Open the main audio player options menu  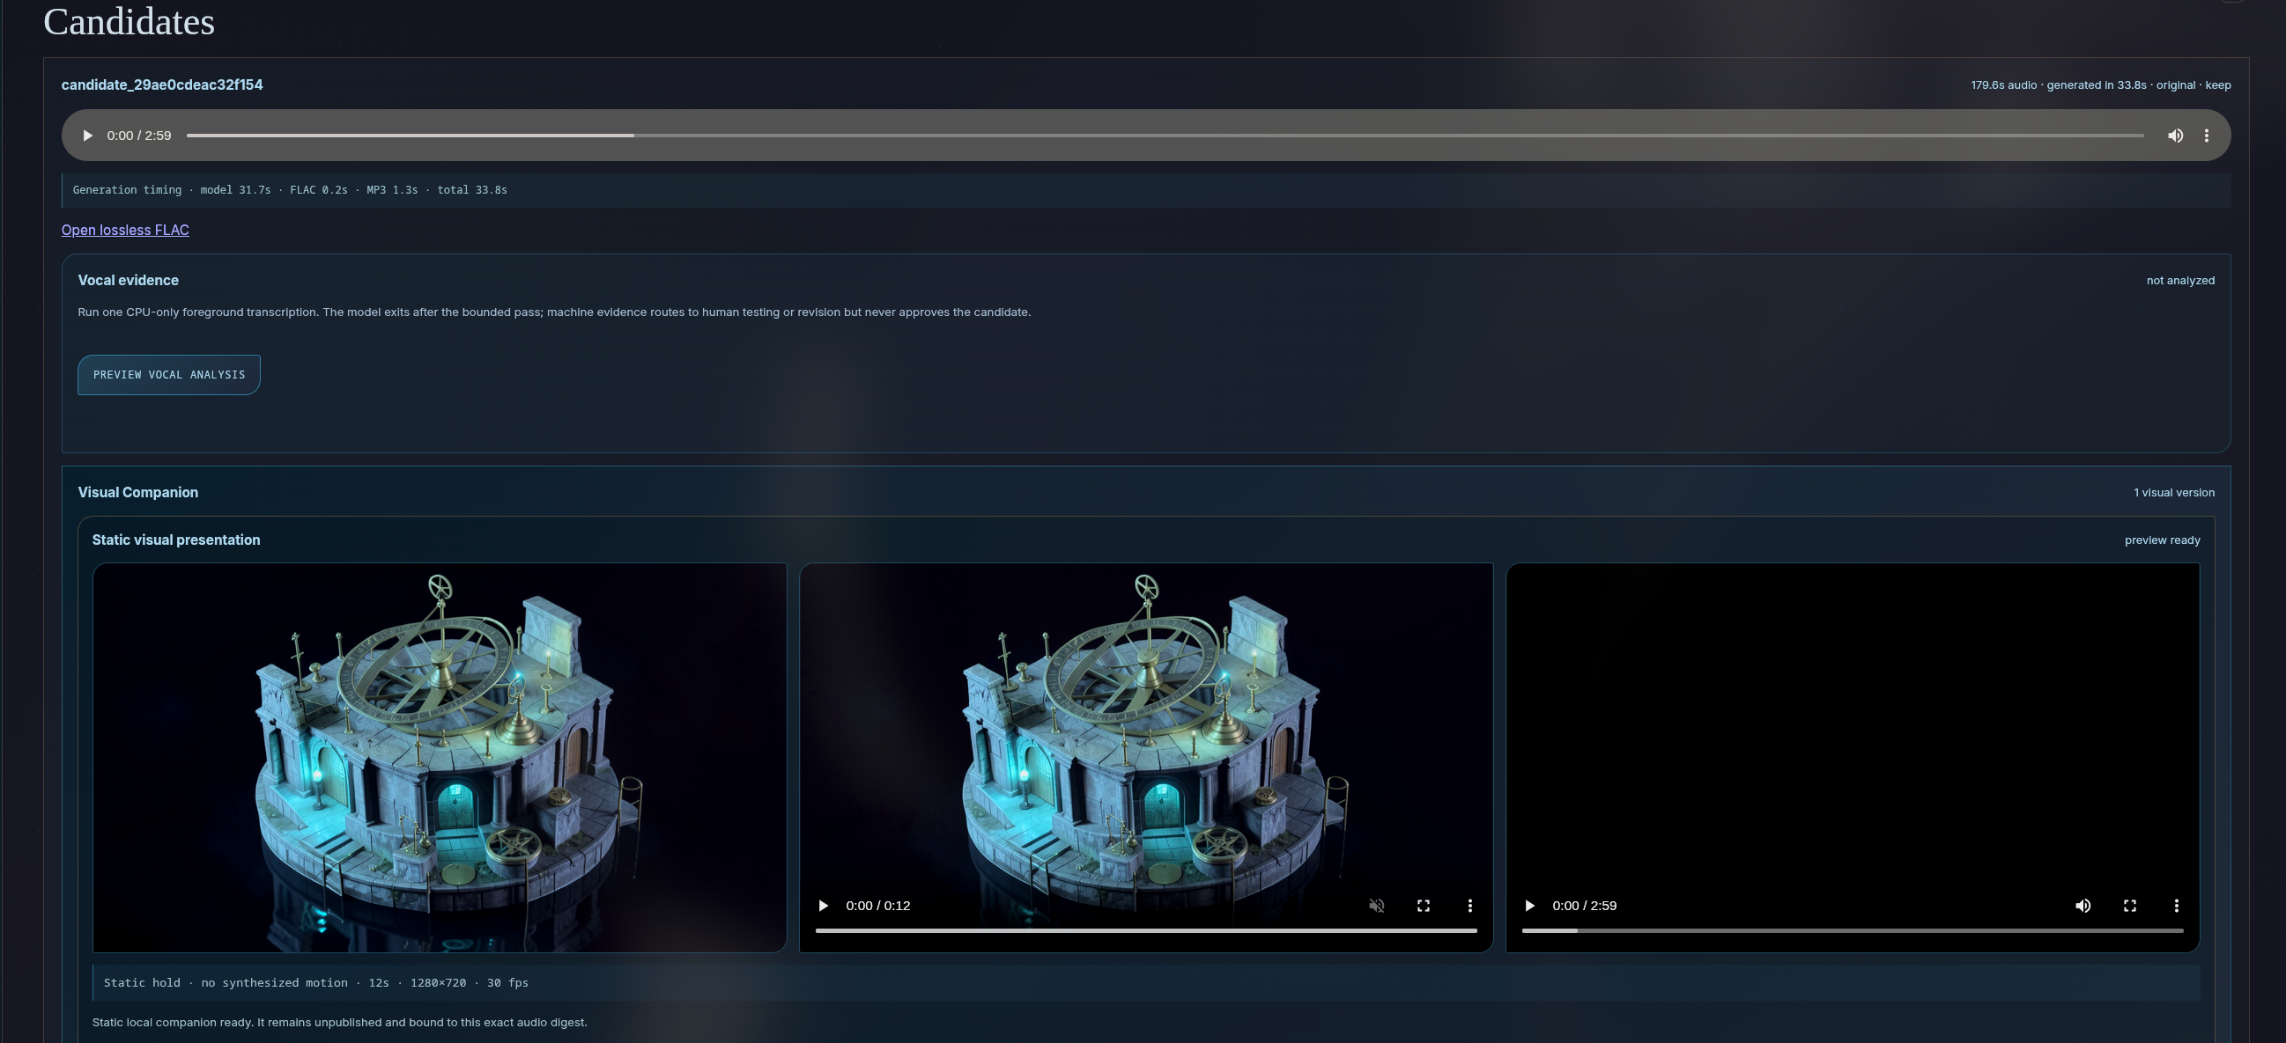2206,136
